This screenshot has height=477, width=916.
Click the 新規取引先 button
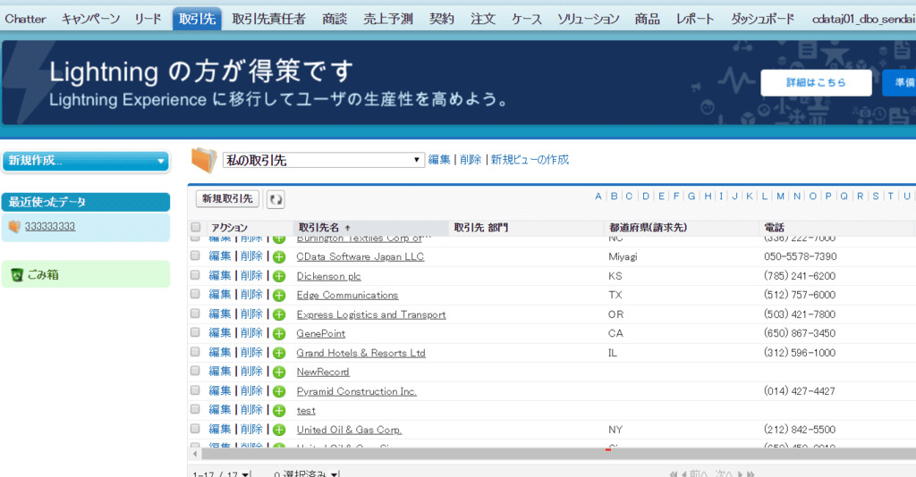(228, 199)
